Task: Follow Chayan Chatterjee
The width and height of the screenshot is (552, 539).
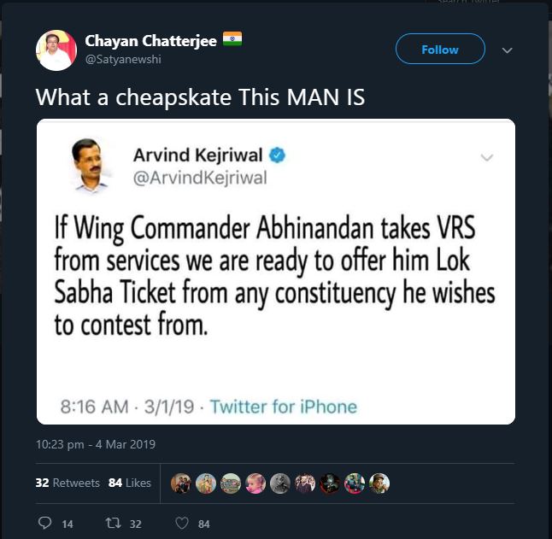Action: (x=440, y=49)
